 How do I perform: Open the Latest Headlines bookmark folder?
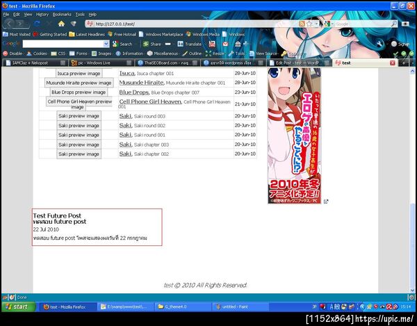[x=87, y=34]
